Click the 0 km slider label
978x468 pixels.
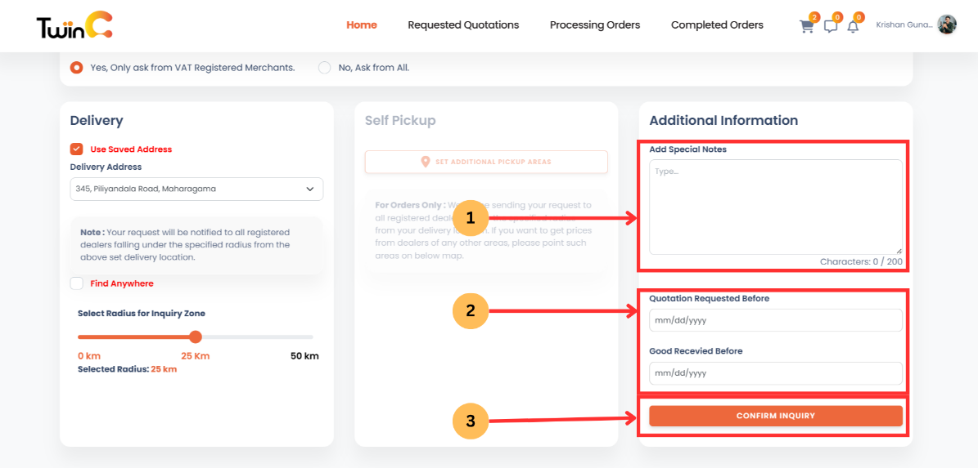[x=89, y=356]
